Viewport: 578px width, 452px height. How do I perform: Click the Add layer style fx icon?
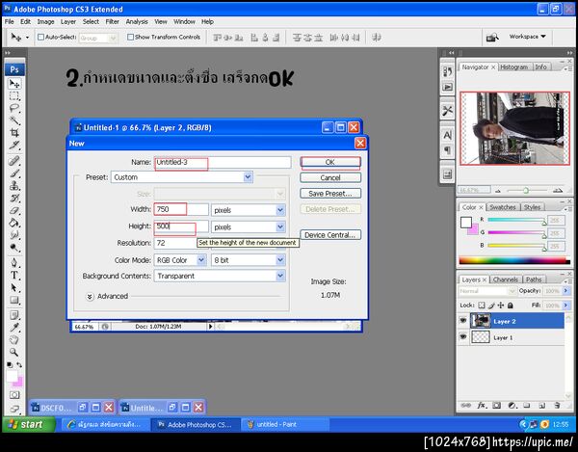(481, 405)
